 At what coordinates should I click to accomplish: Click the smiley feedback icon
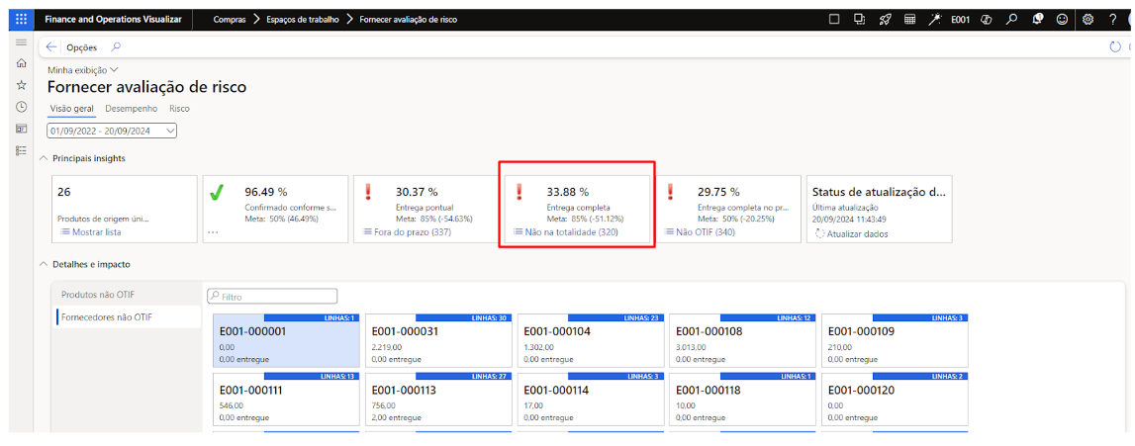(1062, 19)
